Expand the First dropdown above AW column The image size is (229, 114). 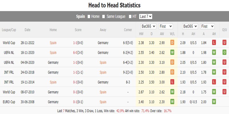[x=166, y=26]
